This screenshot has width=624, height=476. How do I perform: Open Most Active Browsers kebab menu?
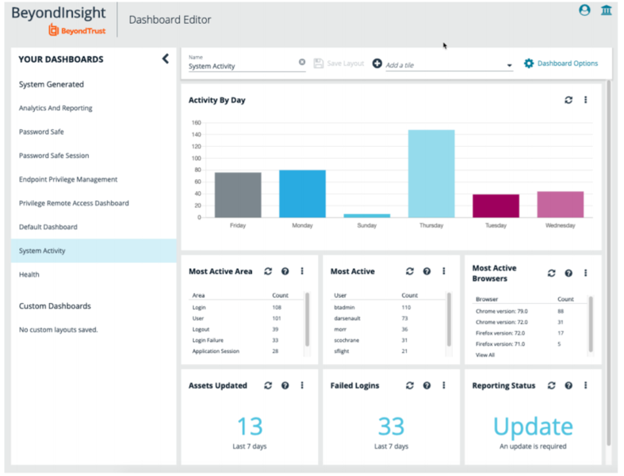pyautogui.click(x=586, y=273)
